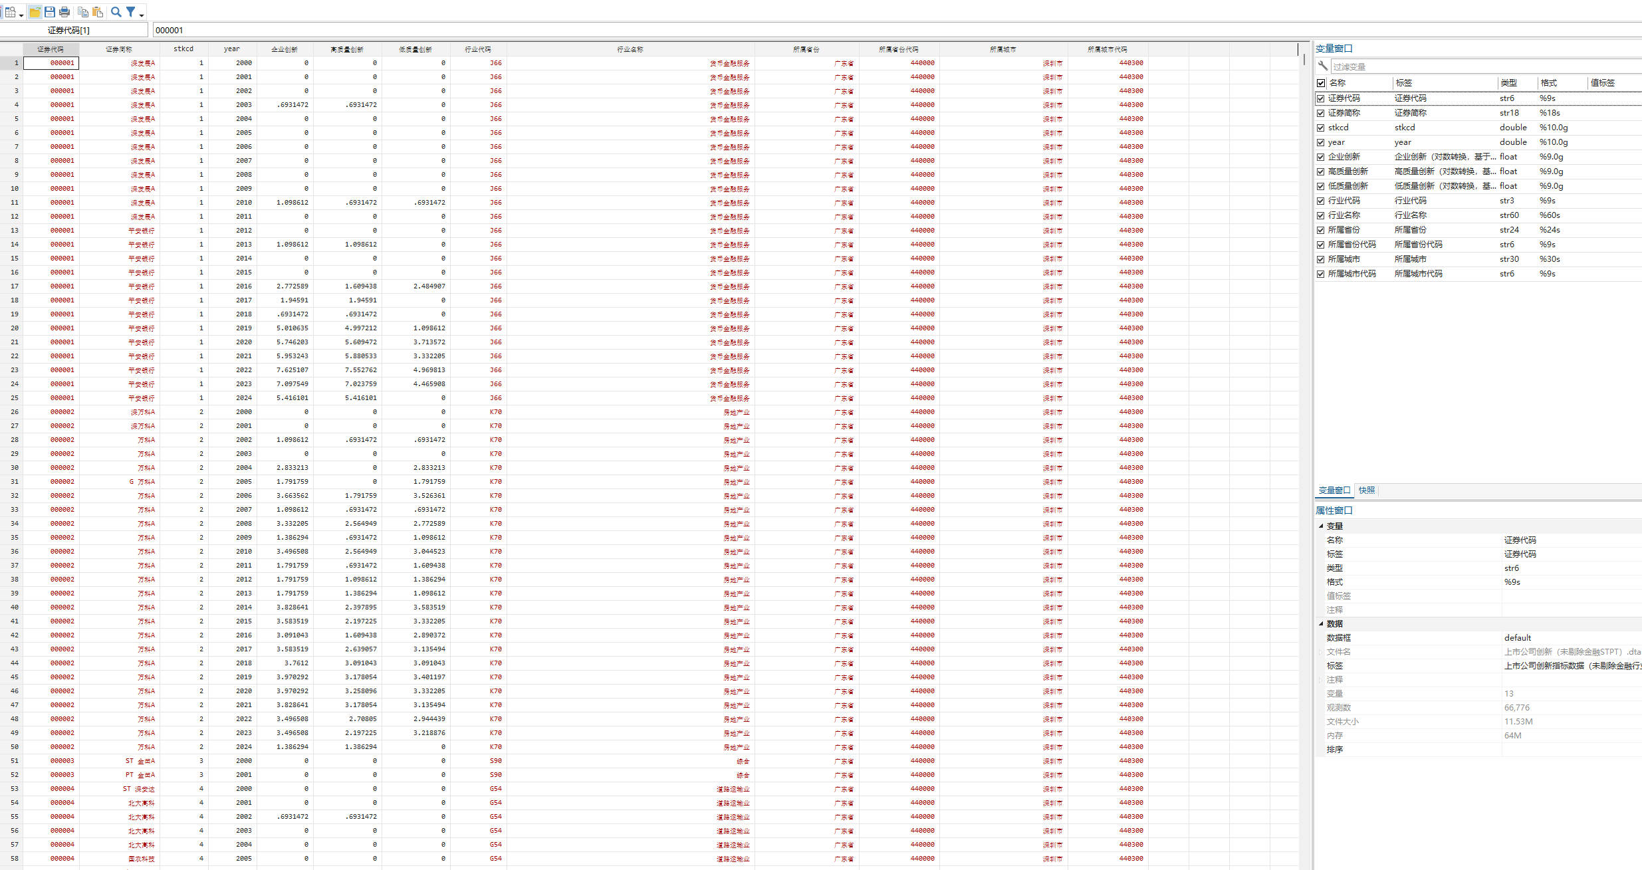Click the wrench icon beside variable filter
The height and width of the screenshot is (870, 1642).
(1323, 66)
